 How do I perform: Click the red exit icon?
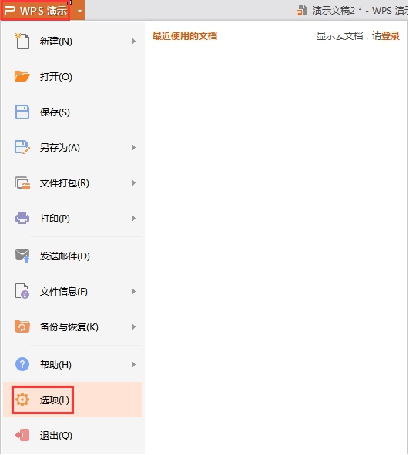point(22,435)
